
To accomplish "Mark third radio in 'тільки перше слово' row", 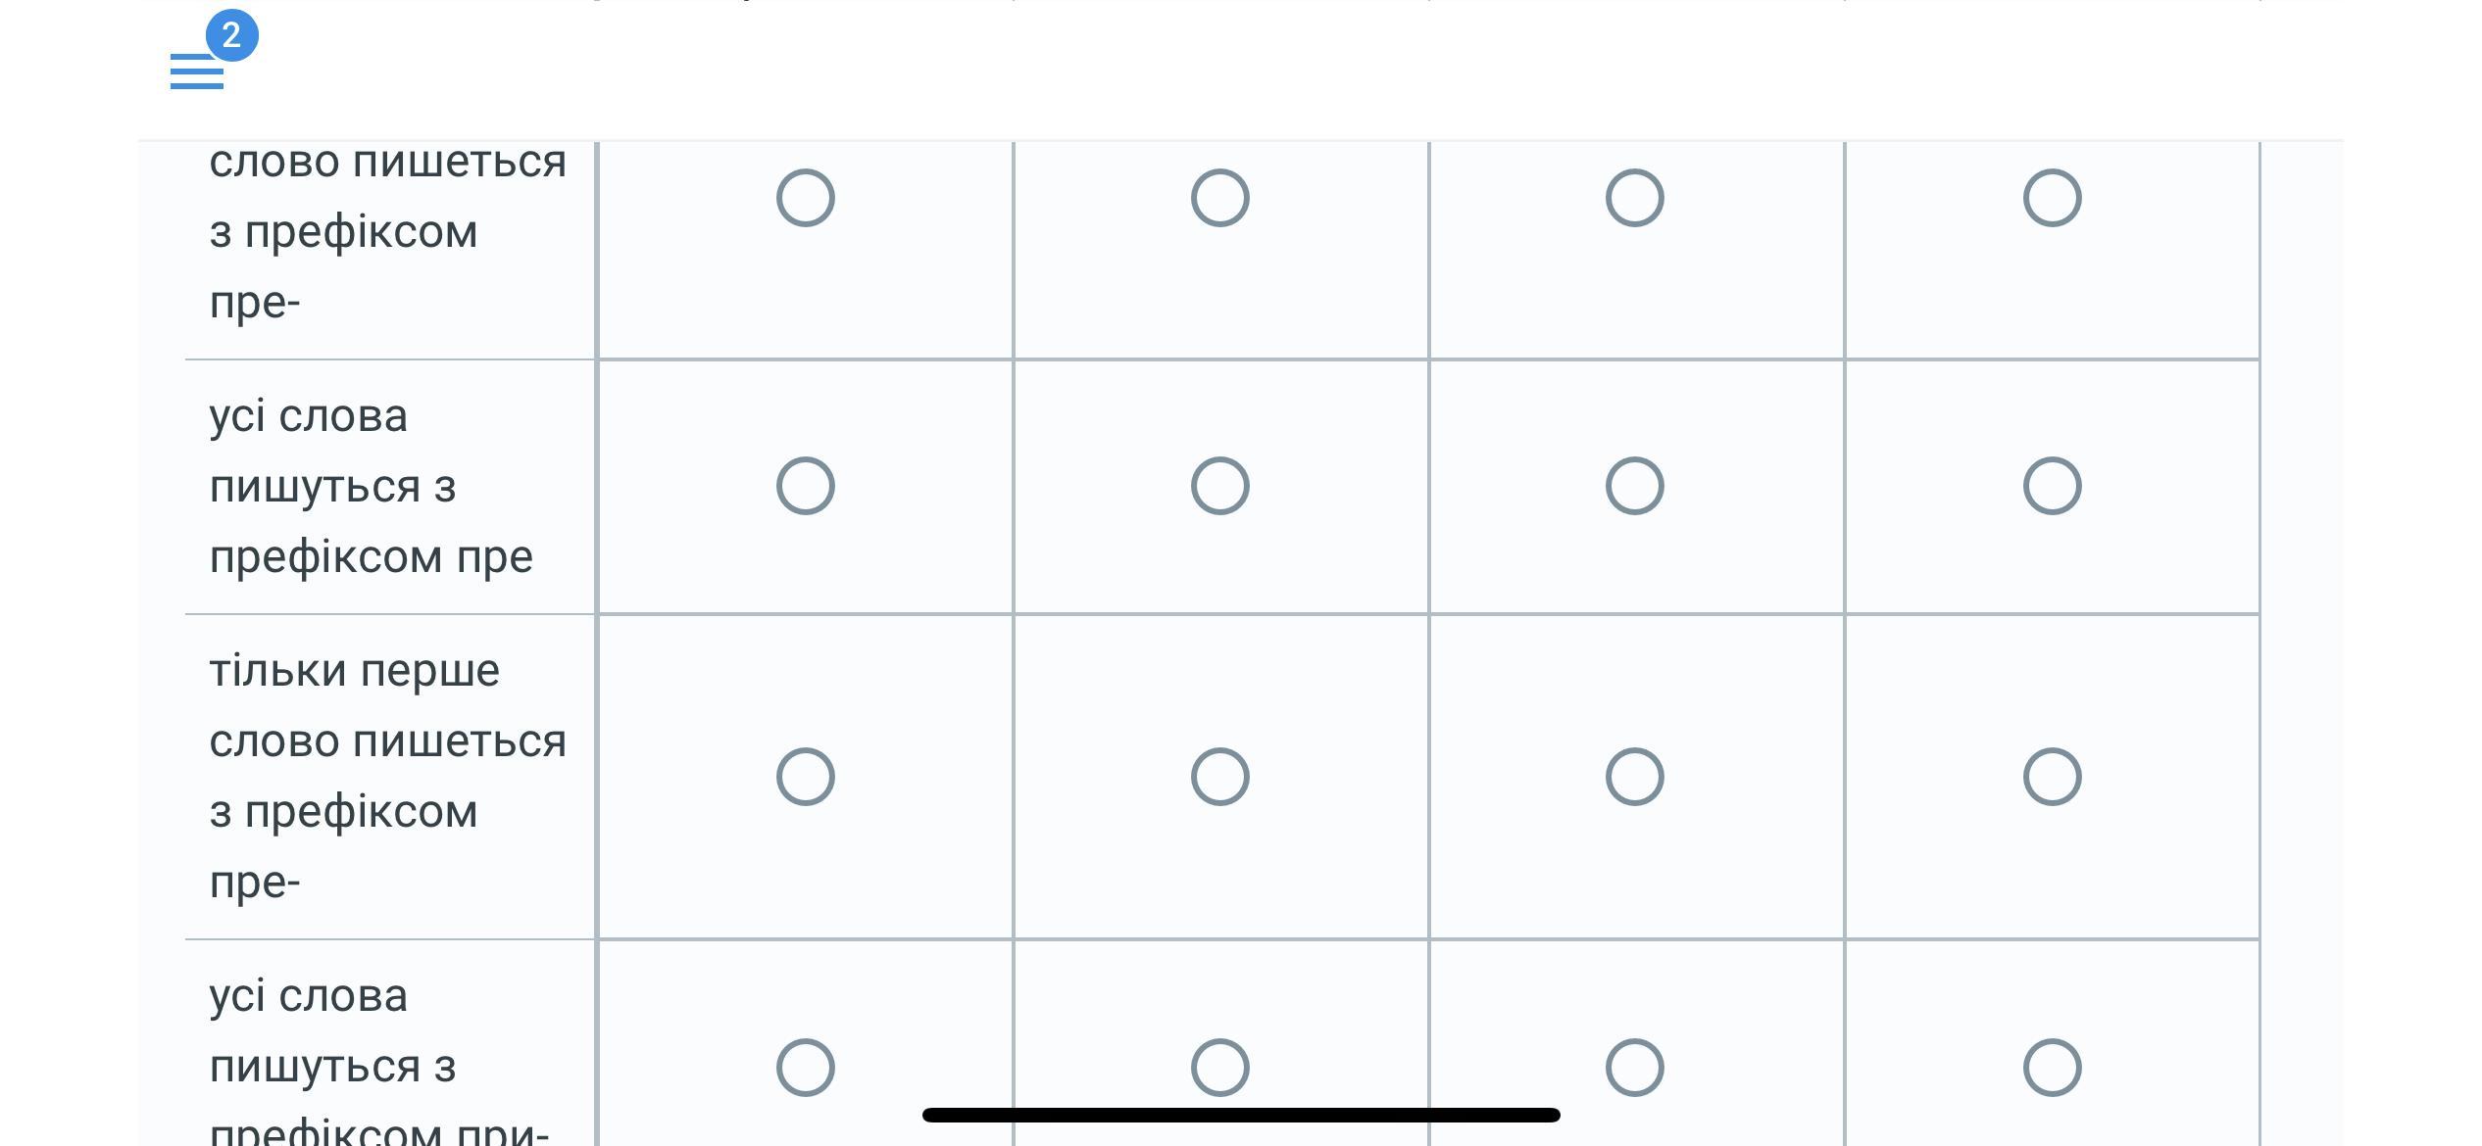I will point(1635,777).
